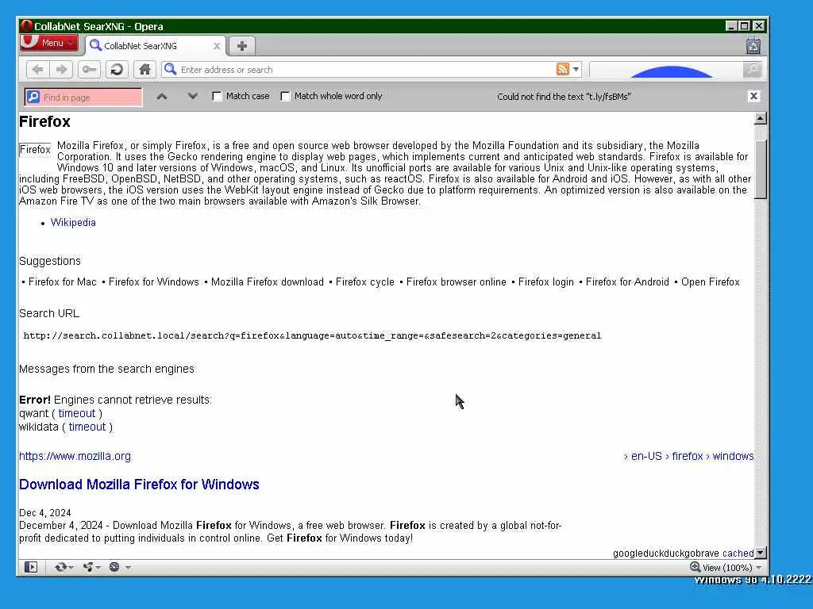
Task: Close the find in page bar
Action: [753, 96]
